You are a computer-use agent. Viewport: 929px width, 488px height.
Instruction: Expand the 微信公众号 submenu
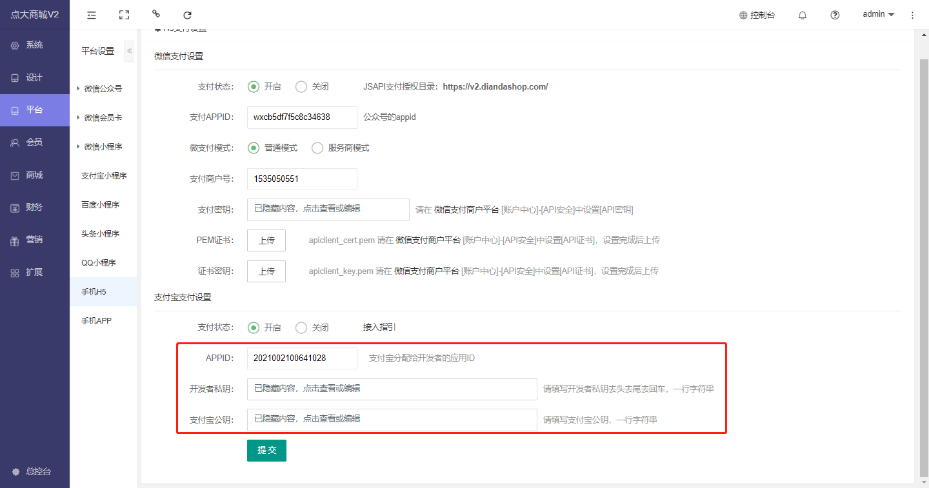point(102,89)
